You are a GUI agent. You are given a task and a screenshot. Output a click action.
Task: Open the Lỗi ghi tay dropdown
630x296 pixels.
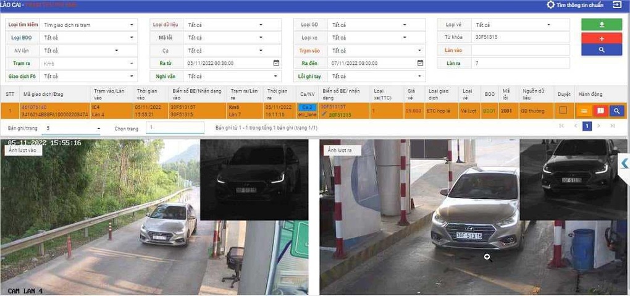point(377,76)
